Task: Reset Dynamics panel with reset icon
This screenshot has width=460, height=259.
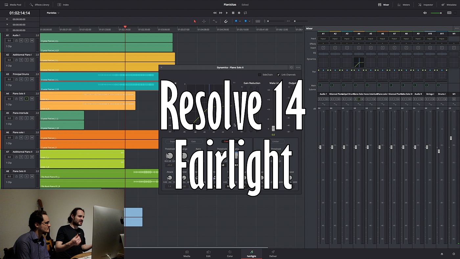Action: pos(291,67)
